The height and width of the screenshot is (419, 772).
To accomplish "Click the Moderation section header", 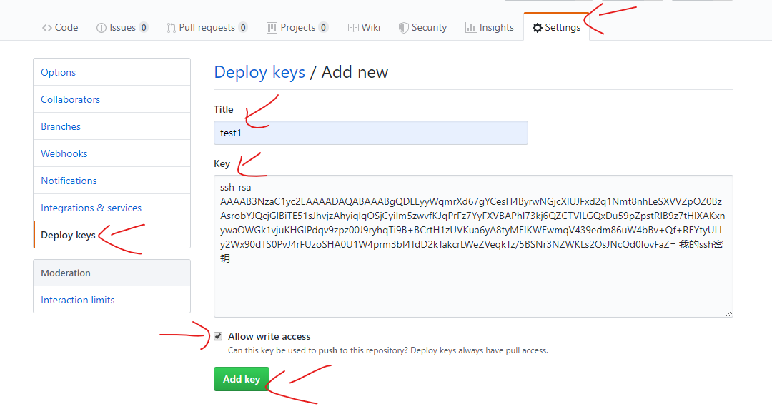I will [112, 273].
